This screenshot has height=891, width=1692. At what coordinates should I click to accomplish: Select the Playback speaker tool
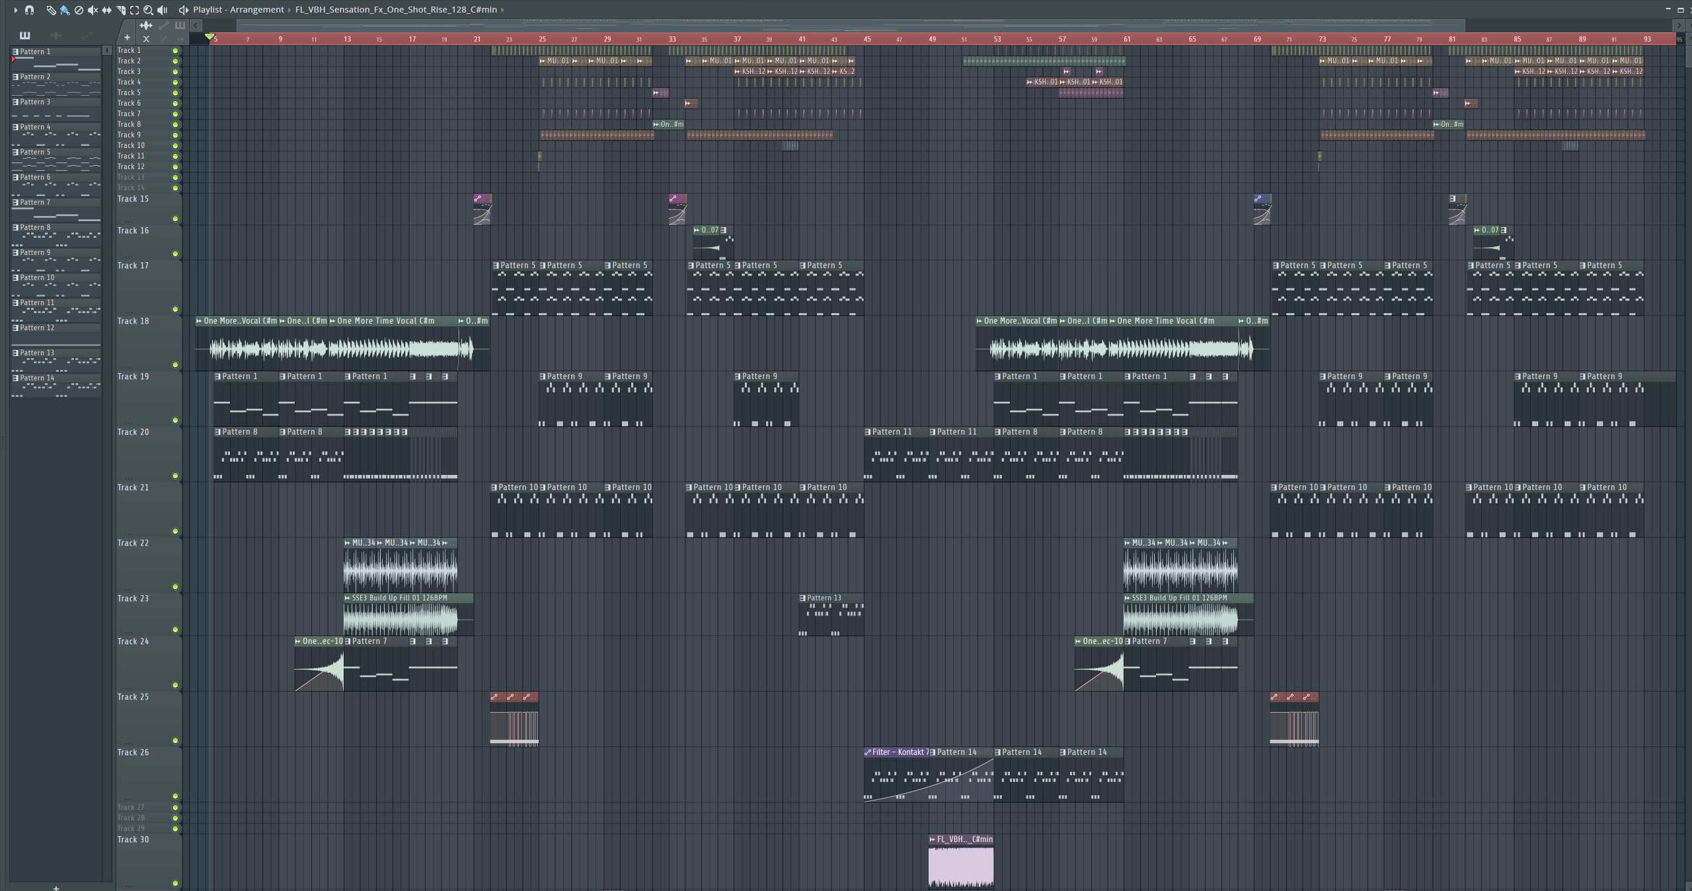coord(163,10)
